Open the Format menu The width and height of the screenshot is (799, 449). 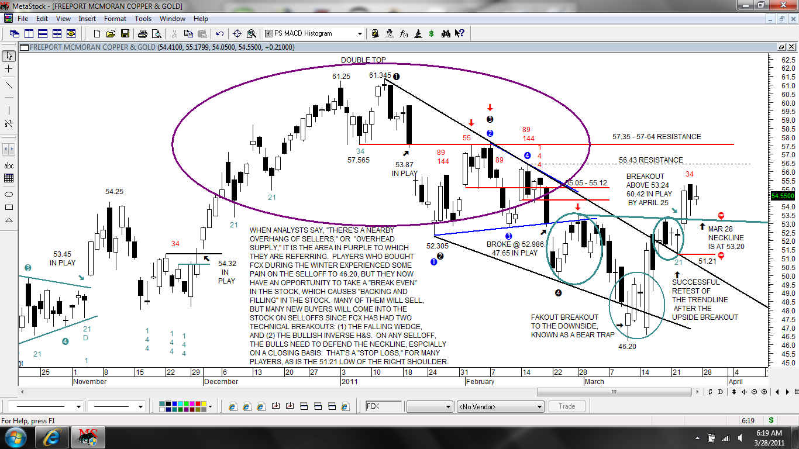115,19
